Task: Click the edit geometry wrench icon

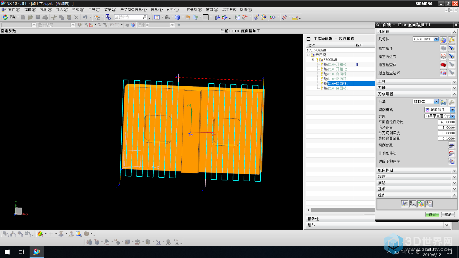Action: pyautogui.click(x=452, y=40)
